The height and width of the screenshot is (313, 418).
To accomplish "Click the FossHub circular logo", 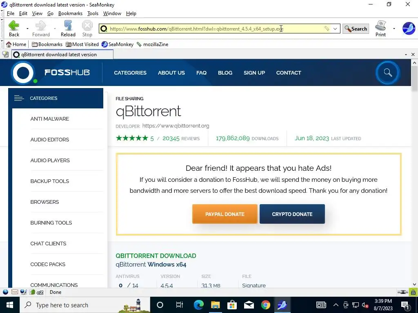I will 23,73.
